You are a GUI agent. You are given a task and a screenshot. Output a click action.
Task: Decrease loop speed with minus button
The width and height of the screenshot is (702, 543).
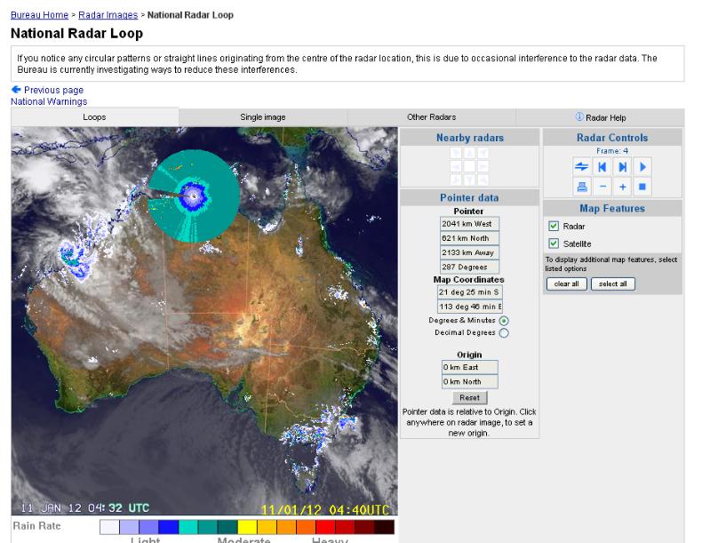[x=602, y=187]
